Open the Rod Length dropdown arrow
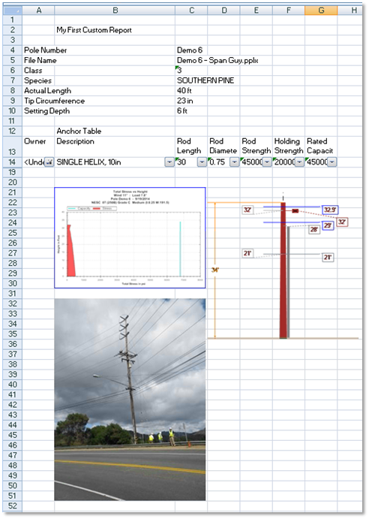Screen dimensions: 369x519 (x=202, y=162)
